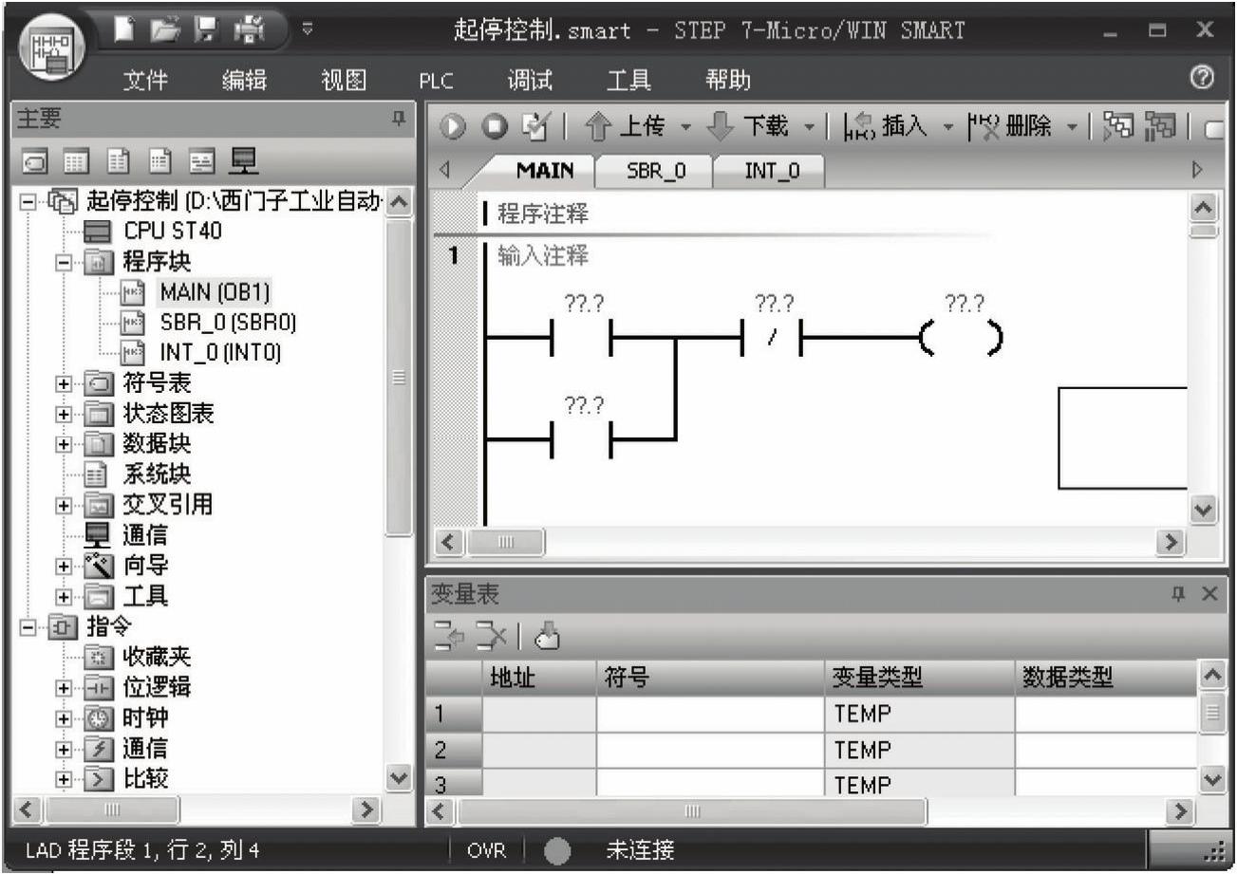The image size is (1237, 874).
Task: Open the 调试 menu
Action: tap(532, 82)
